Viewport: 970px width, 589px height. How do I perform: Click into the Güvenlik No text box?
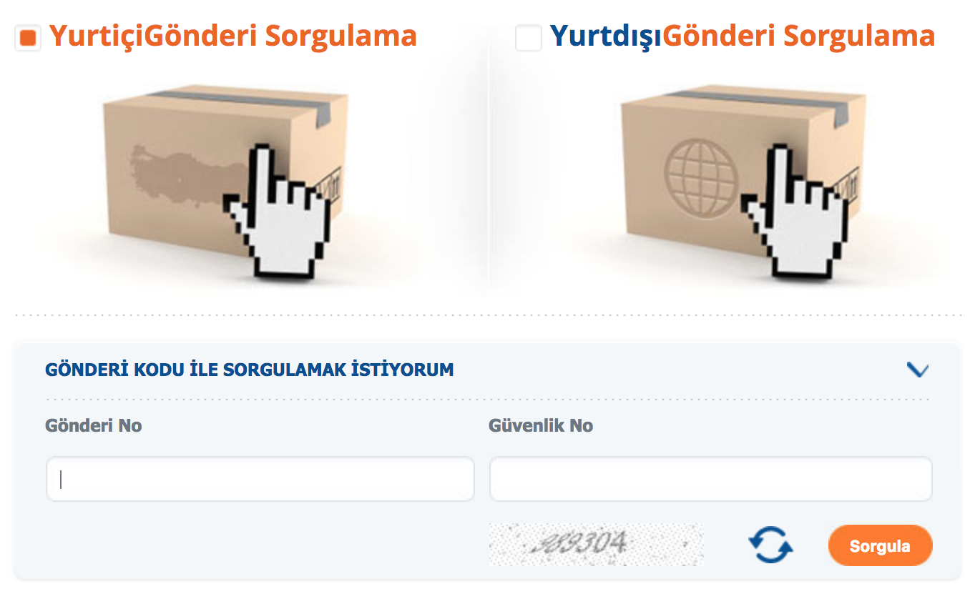pos(711,479)
